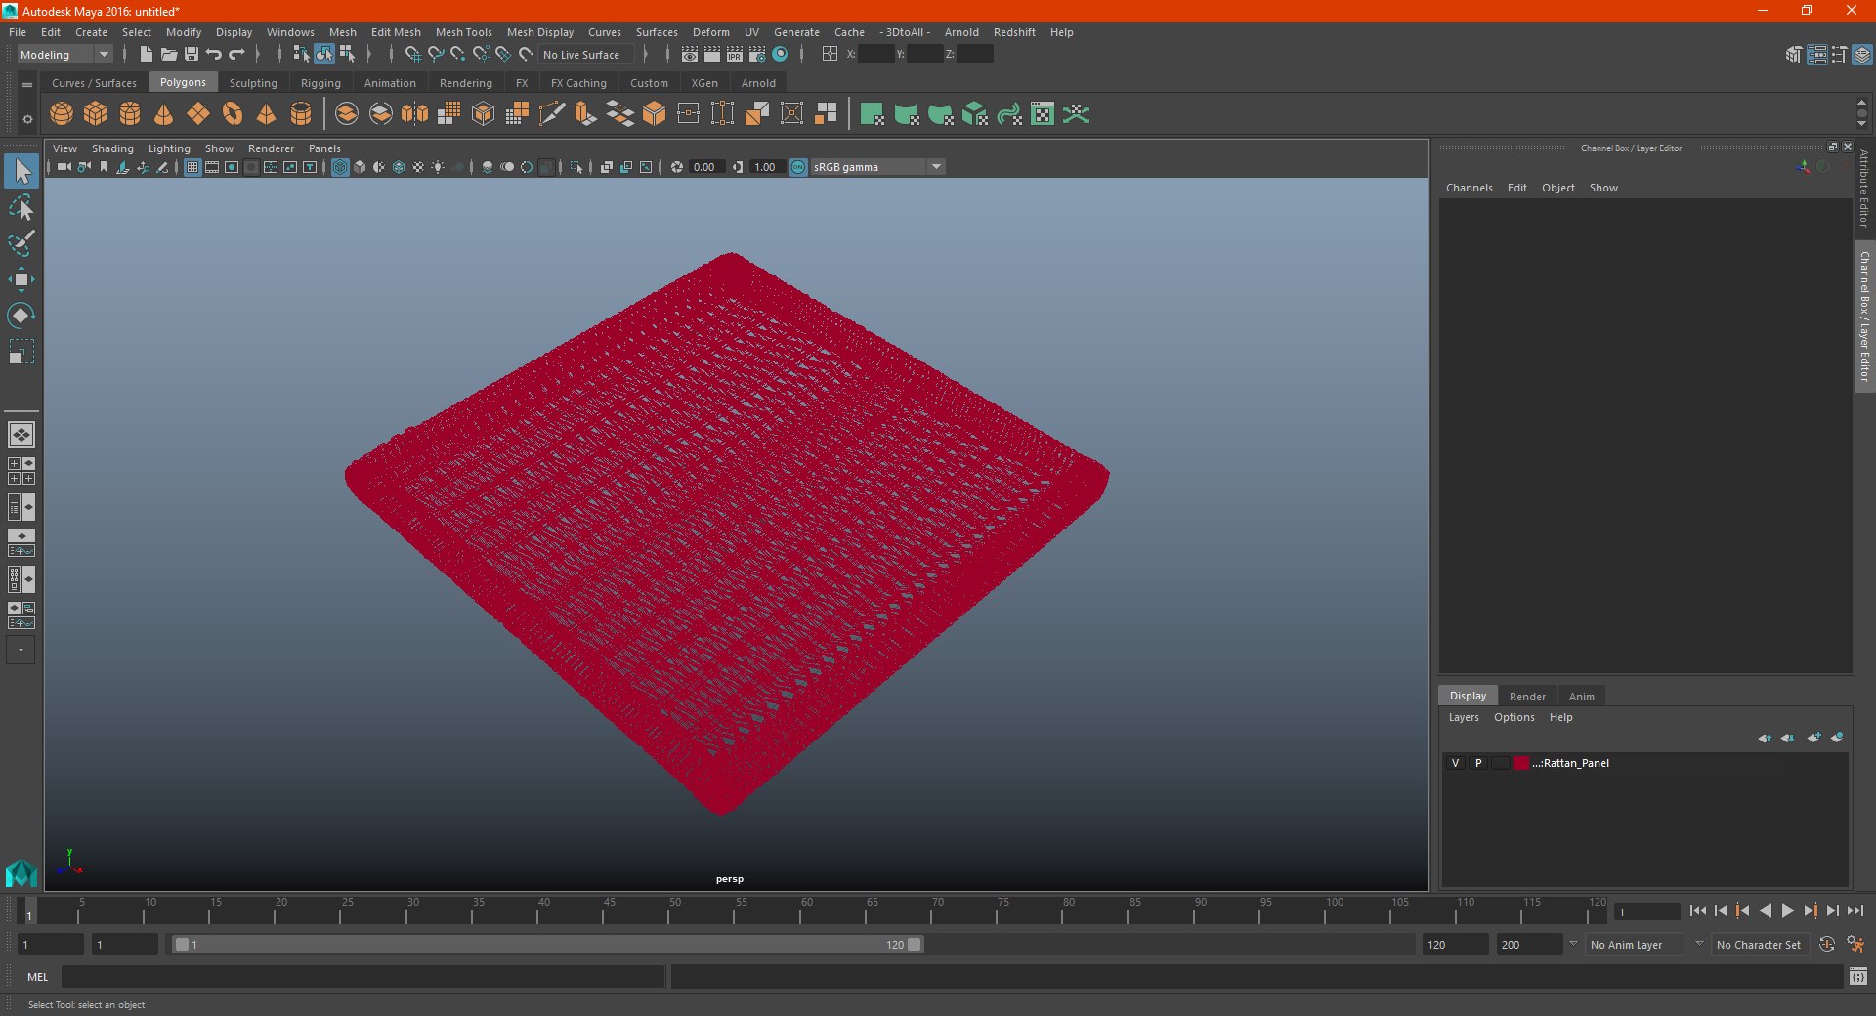Screen dimensions: 1876x1016
Task: Open the Render View clapperboard icon
Action: point(690,55)
